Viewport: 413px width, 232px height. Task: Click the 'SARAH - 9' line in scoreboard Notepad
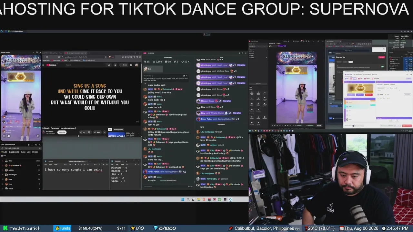click(x=118, y=181)
